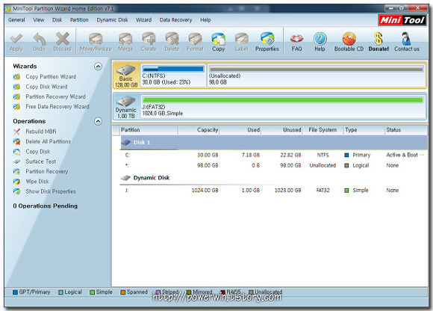
Task: Click the Rebuild MBR operation
Action: 41,132
